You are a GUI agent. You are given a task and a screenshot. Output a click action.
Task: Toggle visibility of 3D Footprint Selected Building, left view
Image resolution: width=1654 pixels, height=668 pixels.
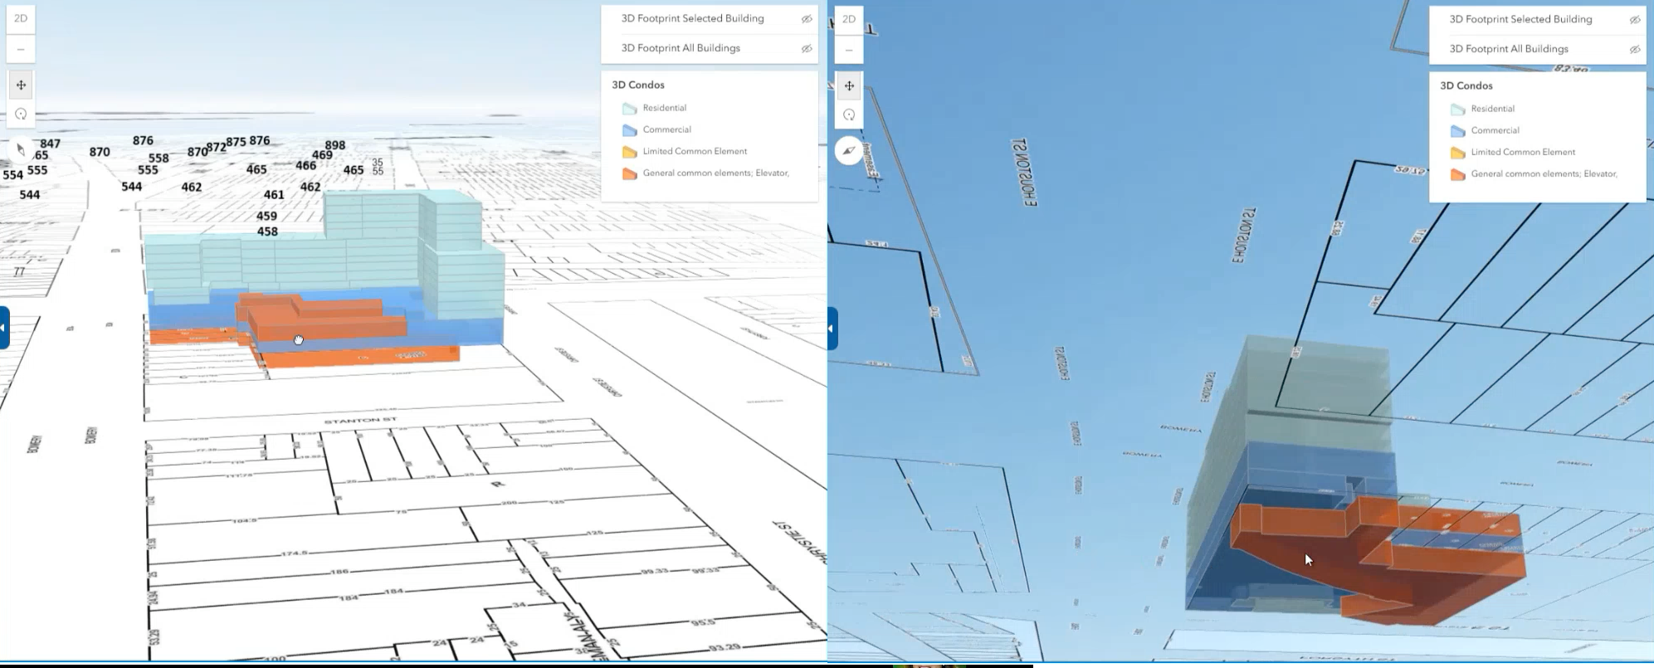806,19
